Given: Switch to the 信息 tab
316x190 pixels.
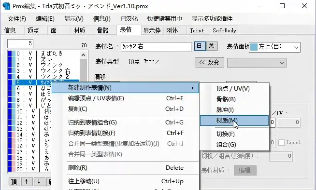Looking at the screenshot, I should click(13, 30).
